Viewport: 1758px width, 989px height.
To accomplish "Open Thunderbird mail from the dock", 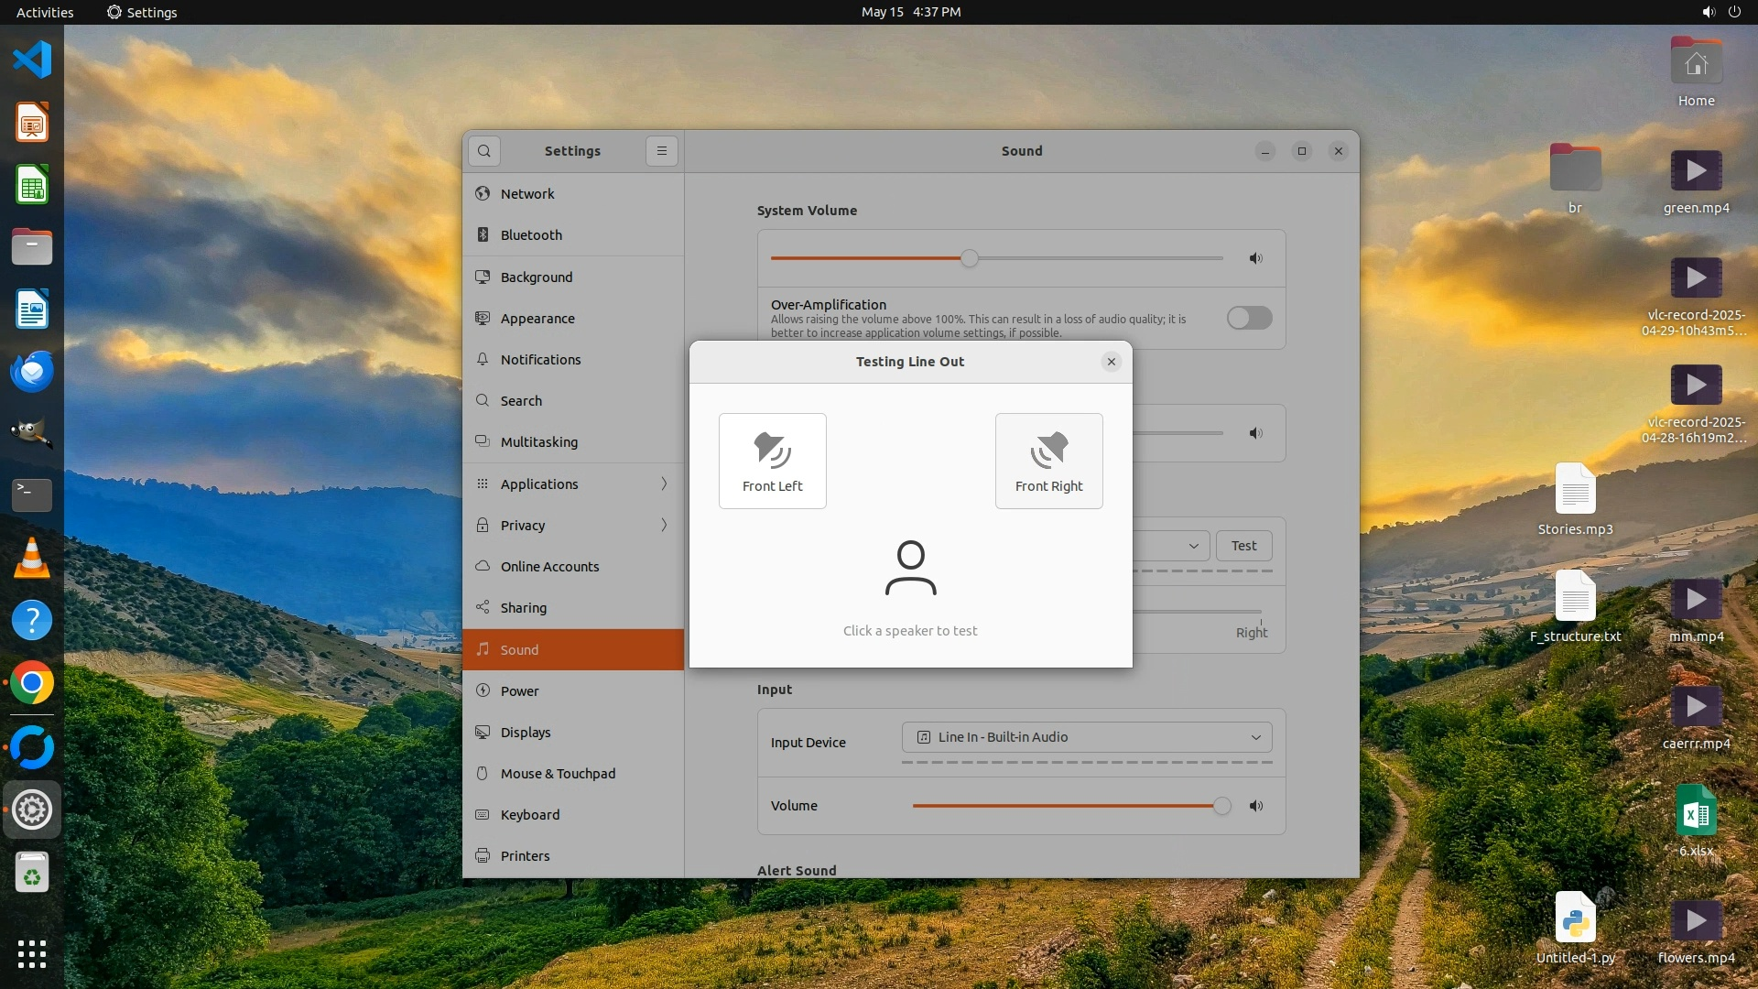I will pos(32,372).
